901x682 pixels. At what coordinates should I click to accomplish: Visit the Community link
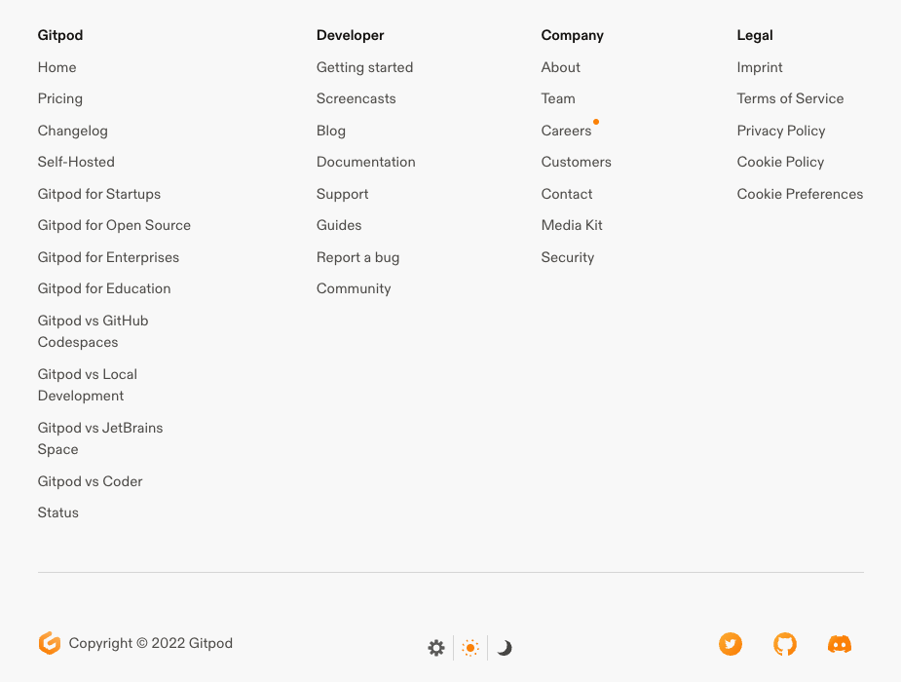coord(354,288)
